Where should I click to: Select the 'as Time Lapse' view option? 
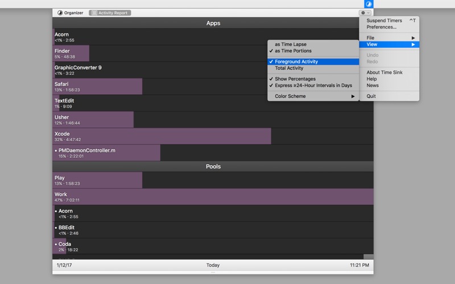[x=313, y=44]
